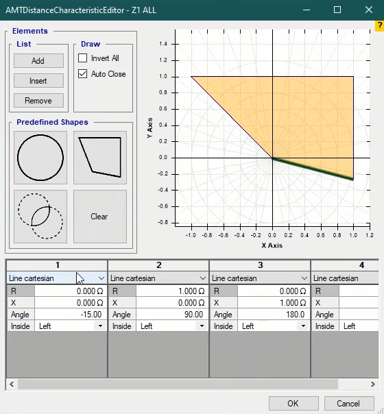Enable the Invert All checkbox
The height and width of the screenshot is (414, 384).
click(x=83, y=58)
